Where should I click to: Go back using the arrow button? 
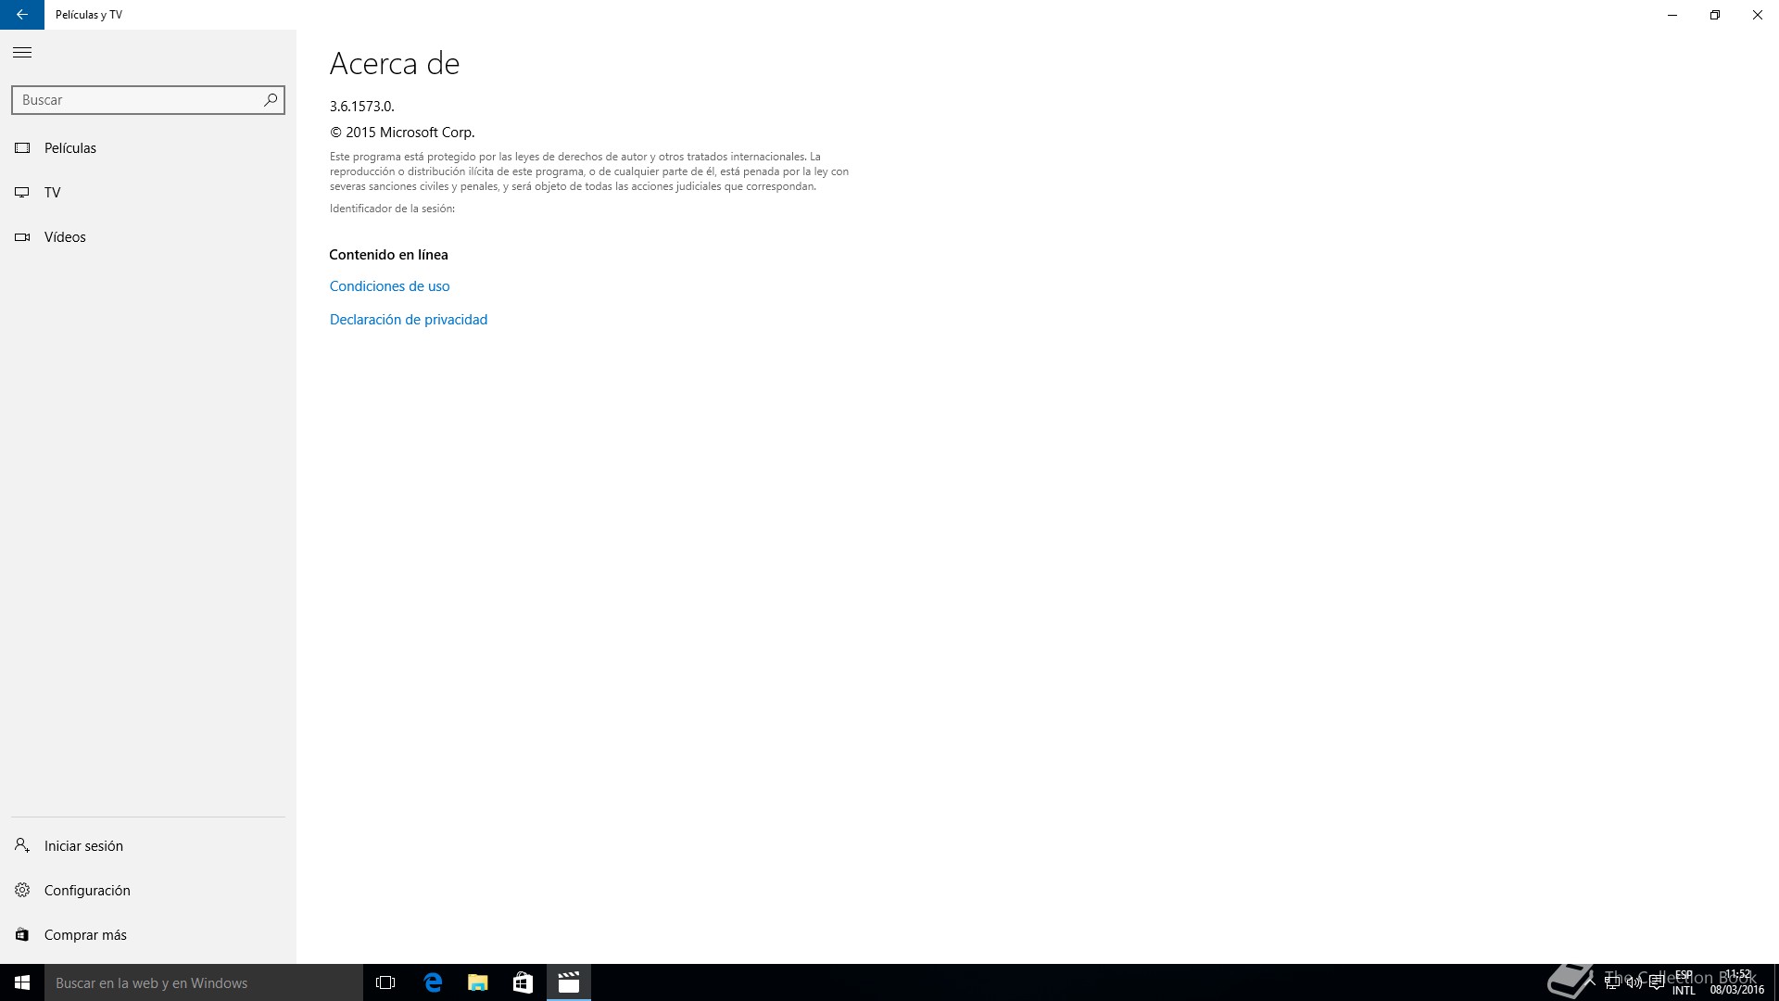[22, 15]
